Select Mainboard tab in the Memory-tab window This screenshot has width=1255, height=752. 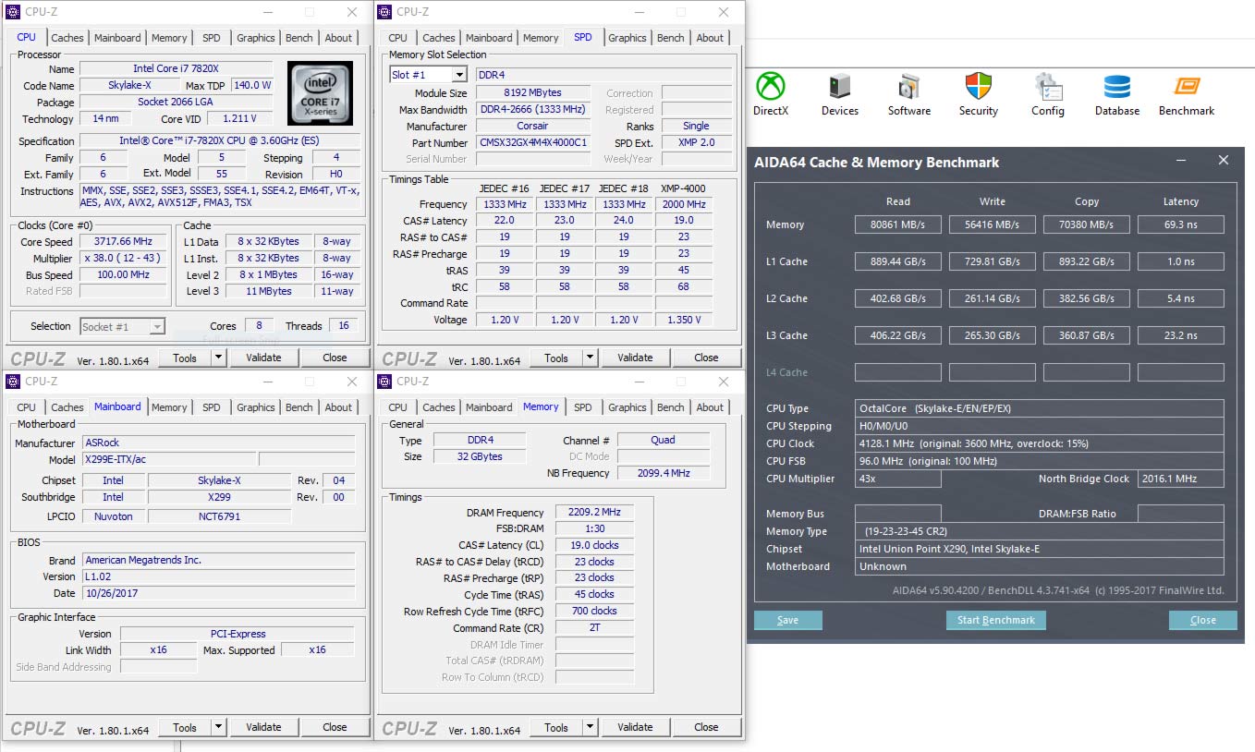489,407
